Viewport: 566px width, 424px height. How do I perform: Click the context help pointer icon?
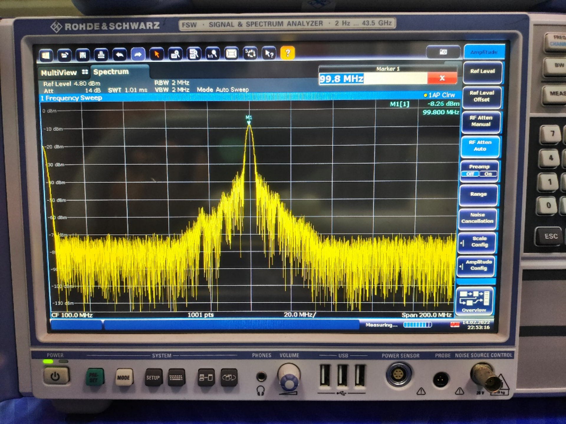click(x=269, y=53)
